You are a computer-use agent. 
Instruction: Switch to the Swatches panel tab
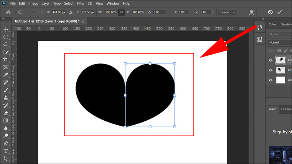[286, 24]
